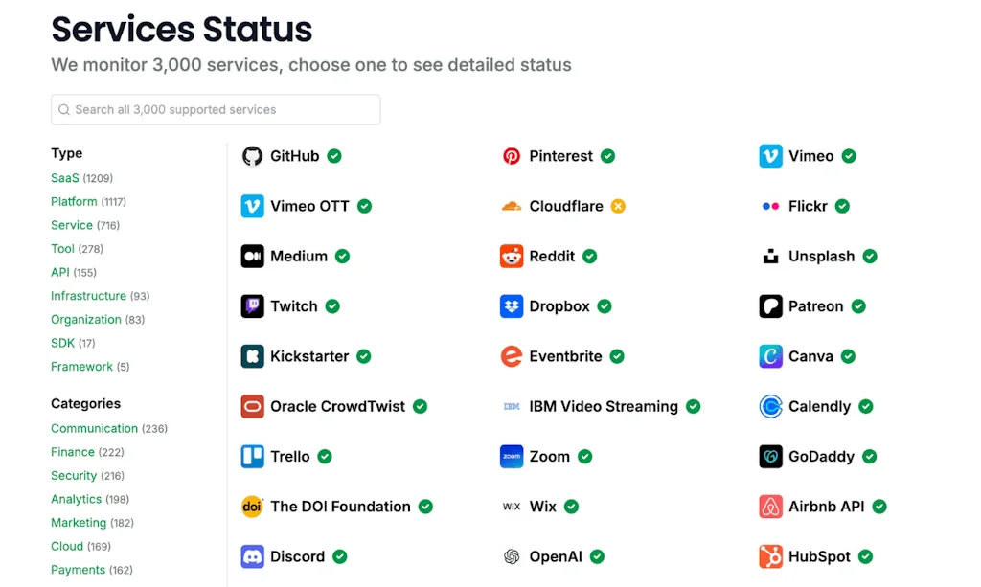Open the Canva status page
This screenshot has height=587, width=981.
[x=810, y=356]
